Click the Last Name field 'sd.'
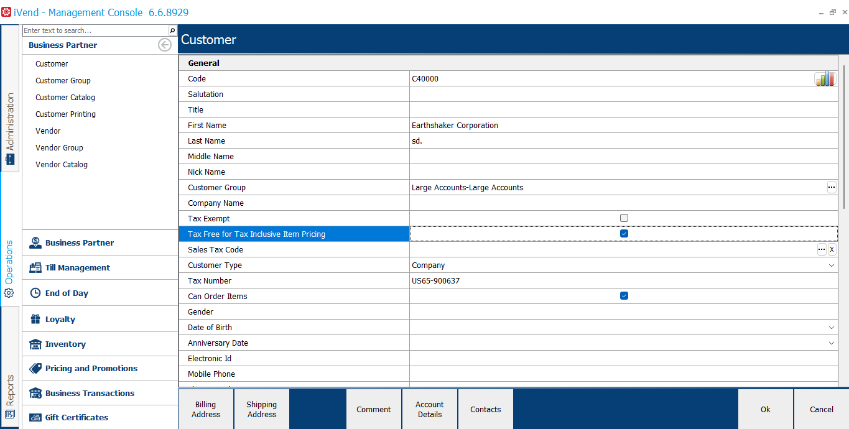849x429 pixels. [623, 141]
